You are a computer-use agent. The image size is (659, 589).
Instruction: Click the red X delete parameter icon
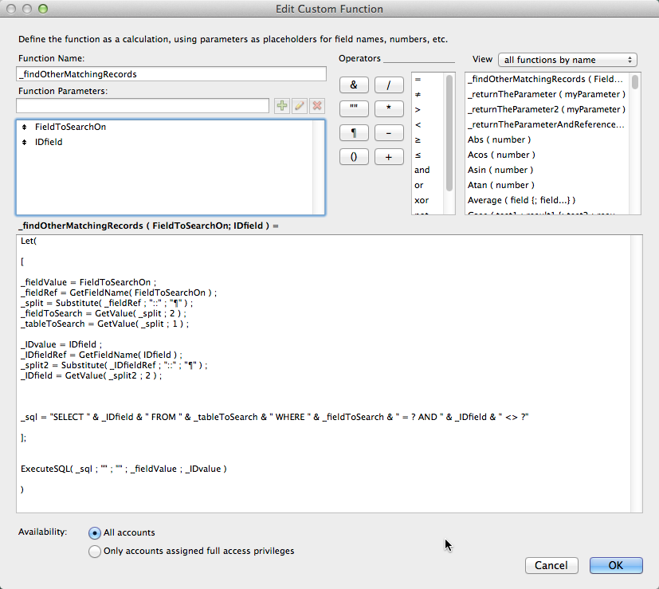tap(317, 106)
